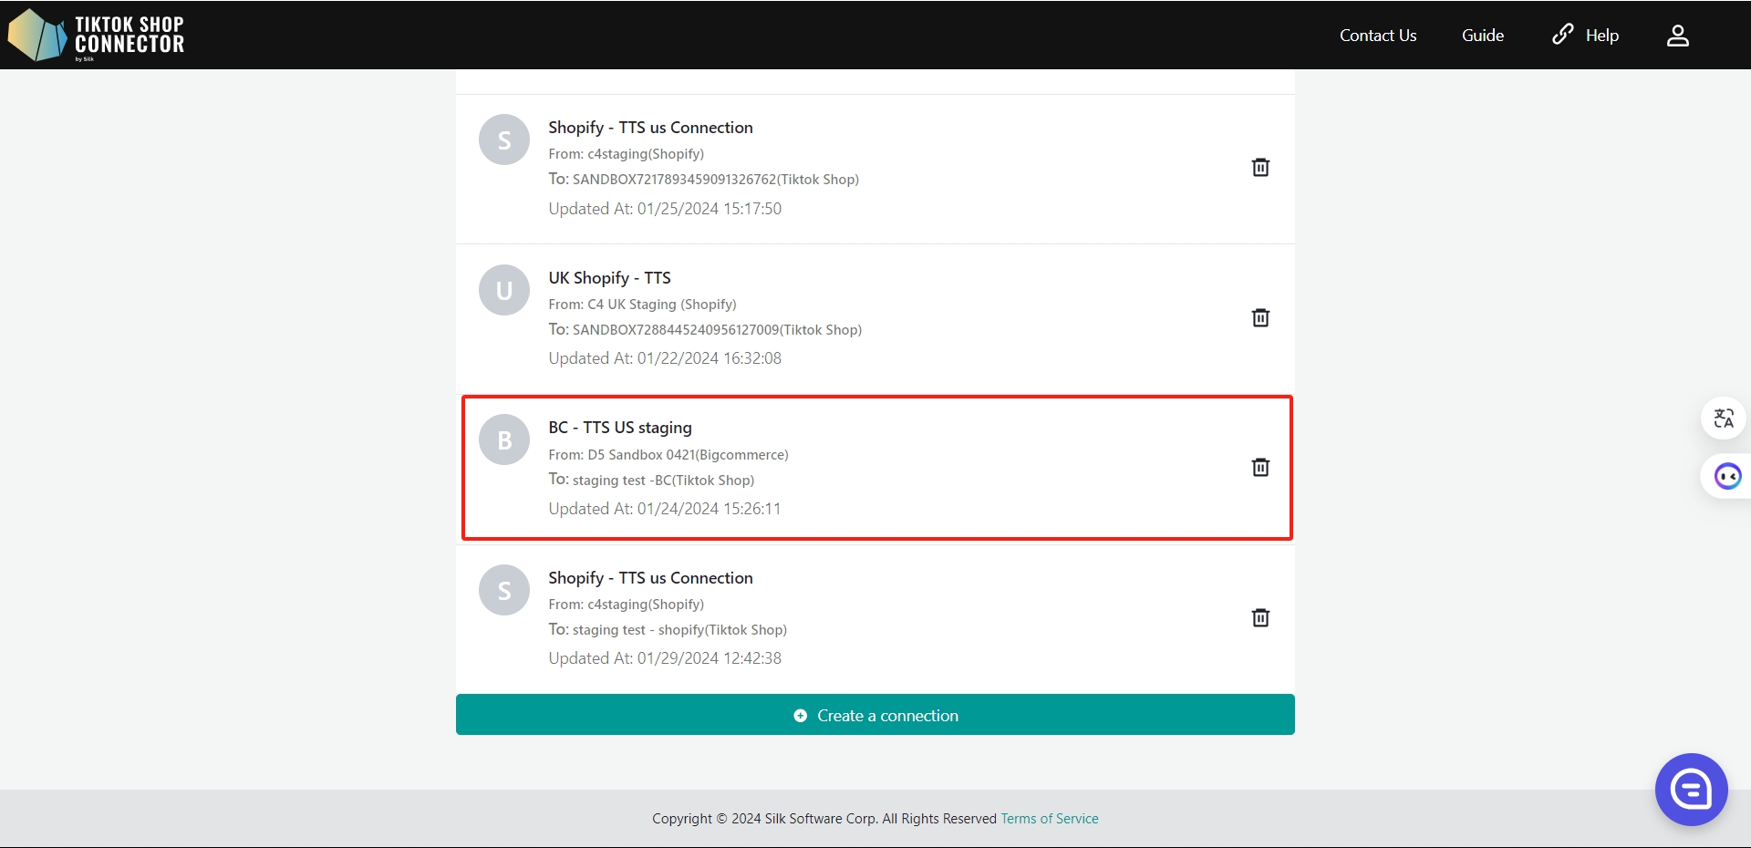Click 'From: D5 Sandbox 0421(Bigcommerce)' text
The image size is (1751, 848).
point(668,454)
